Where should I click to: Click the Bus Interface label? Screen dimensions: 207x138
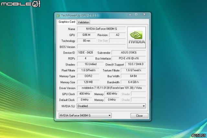(x=103, y=59)
